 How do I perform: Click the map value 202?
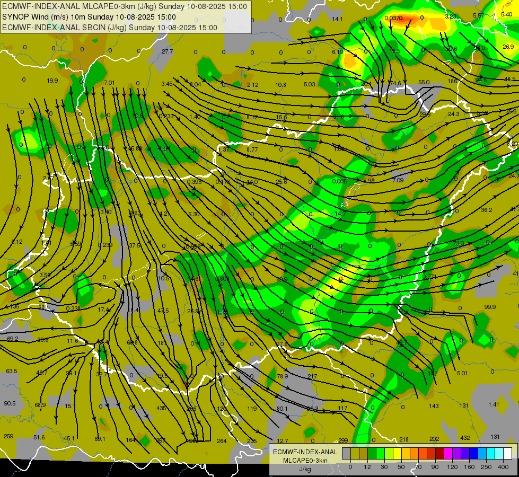(x=434, y=439)
